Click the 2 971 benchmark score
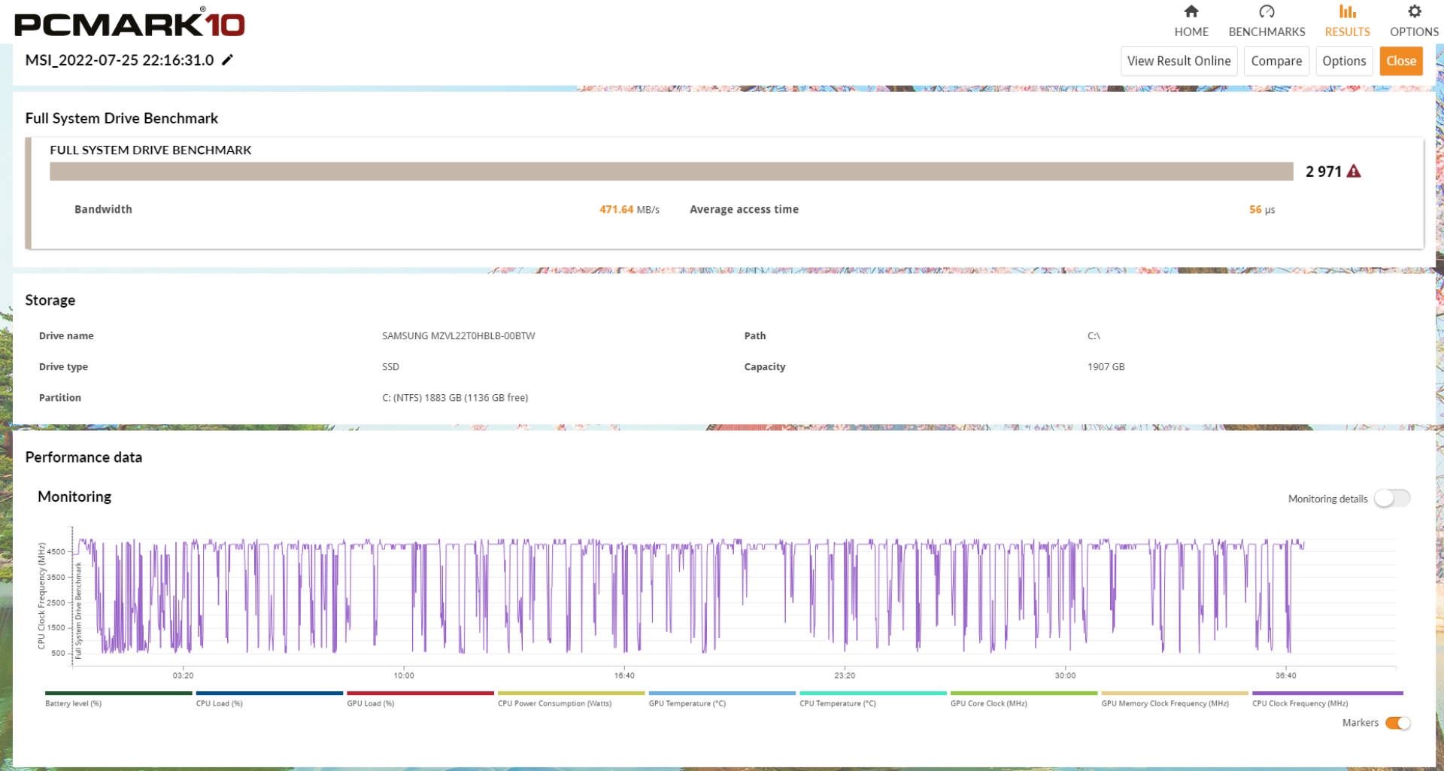 [1324, 172]
